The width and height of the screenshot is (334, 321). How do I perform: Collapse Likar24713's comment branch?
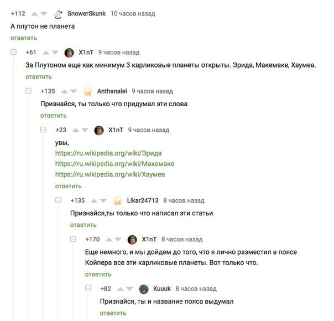tap(58, 200)
